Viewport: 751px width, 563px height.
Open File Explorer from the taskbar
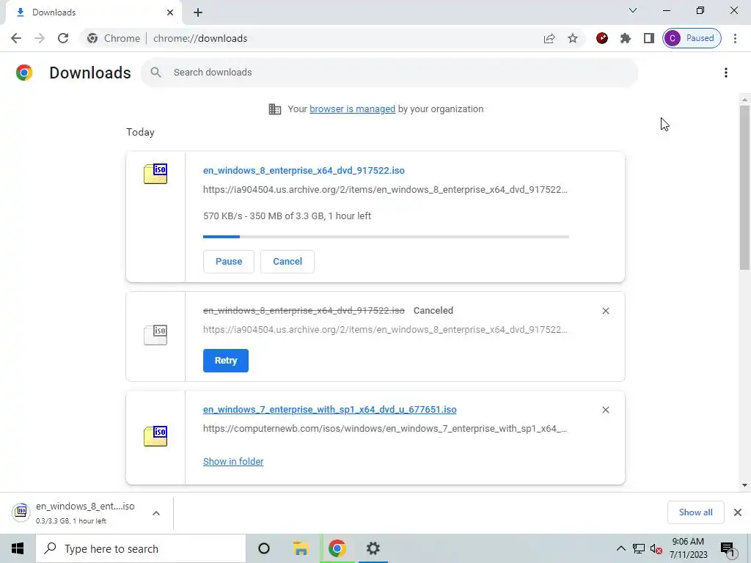[x=301, y=548]
